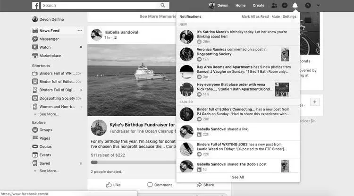The width and height of the screenshot is (354, 196).
Task: Toggle the notifications bell icon
Action: coord(295,5)
